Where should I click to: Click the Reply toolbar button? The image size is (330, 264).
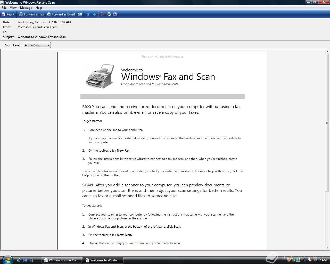pyautogui.click(x=8, y=14)
